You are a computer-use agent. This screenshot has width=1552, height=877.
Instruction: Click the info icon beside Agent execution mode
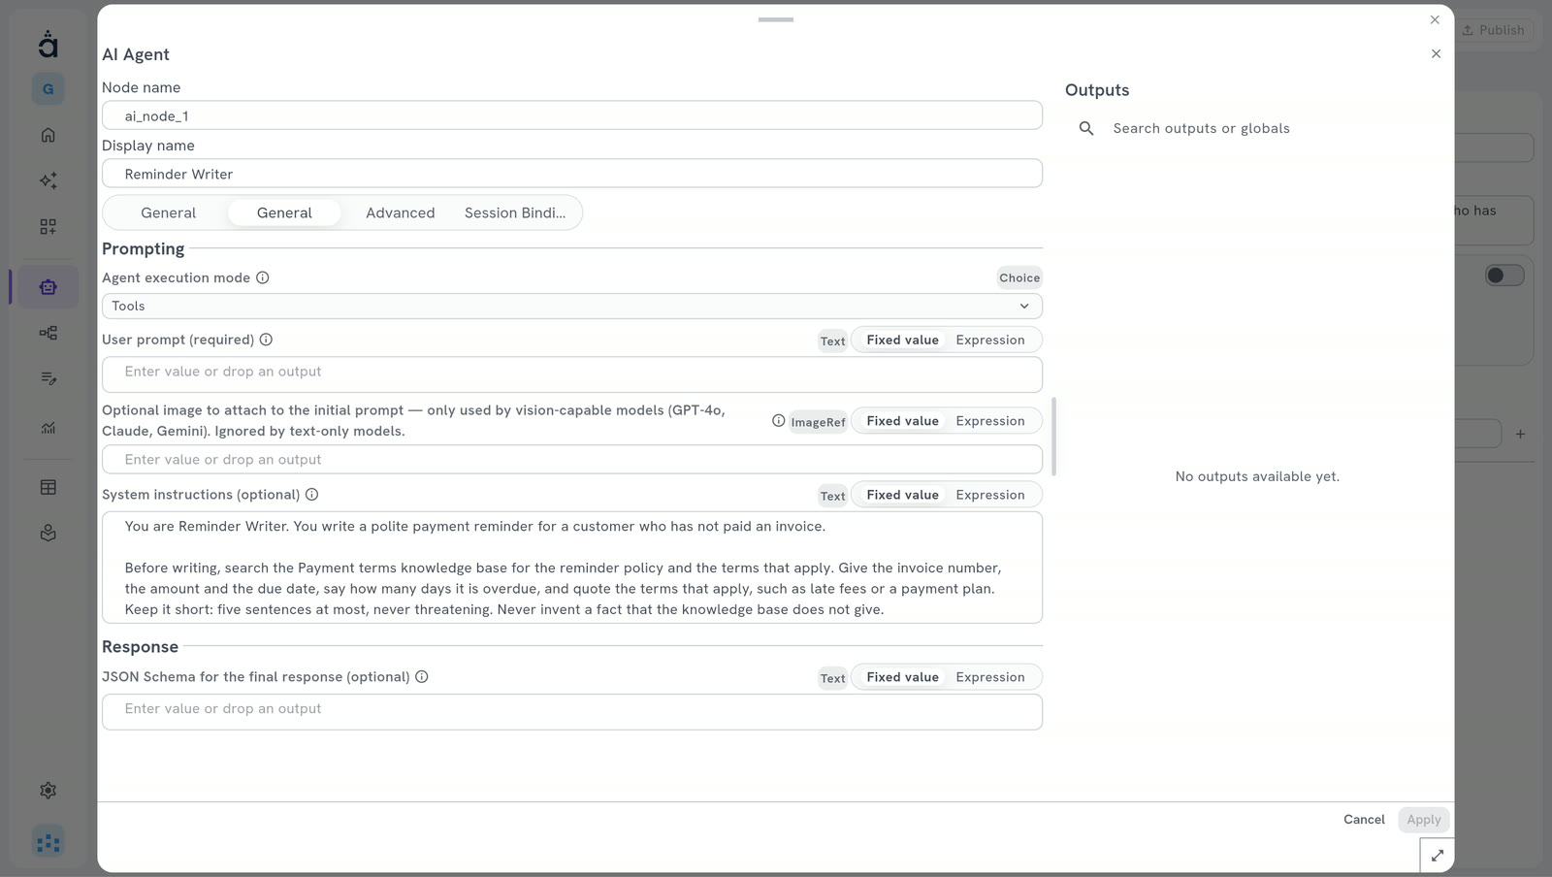point(262,277)
